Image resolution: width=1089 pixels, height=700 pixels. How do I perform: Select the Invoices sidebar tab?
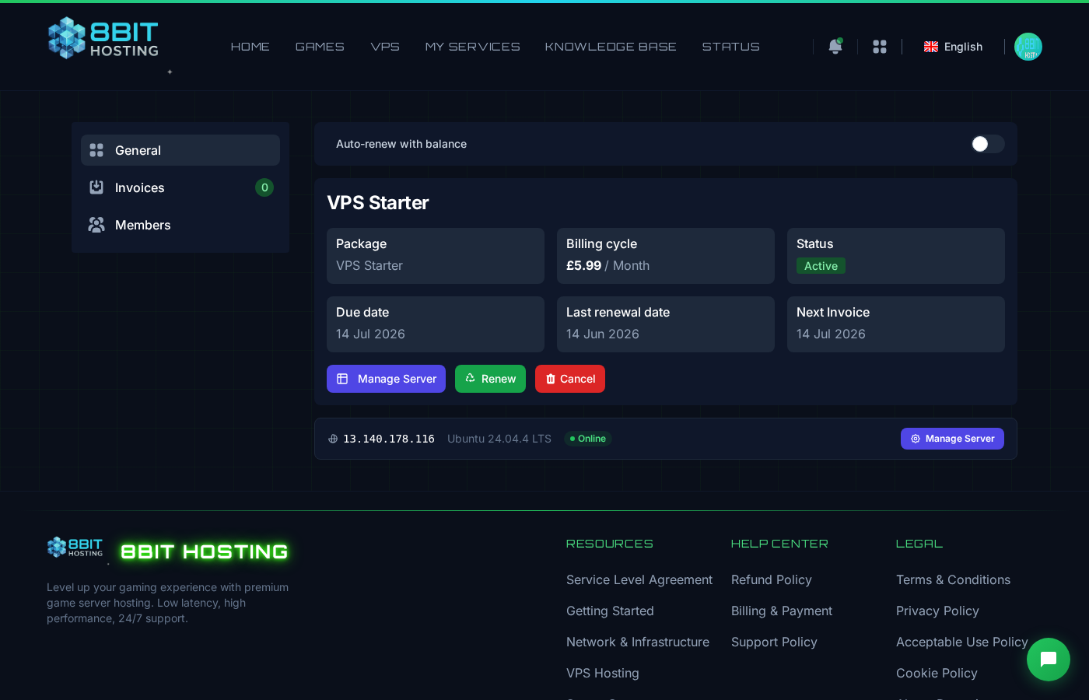click(180, 187)
